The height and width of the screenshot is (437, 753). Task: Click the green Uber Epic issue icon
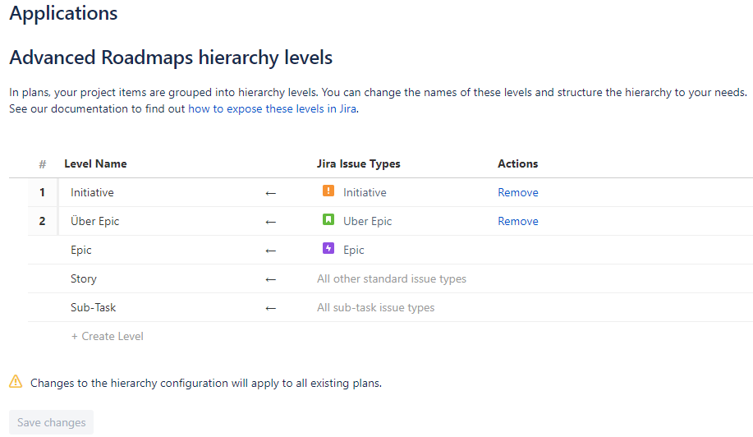pyautogui.click(x=328, y=221)
